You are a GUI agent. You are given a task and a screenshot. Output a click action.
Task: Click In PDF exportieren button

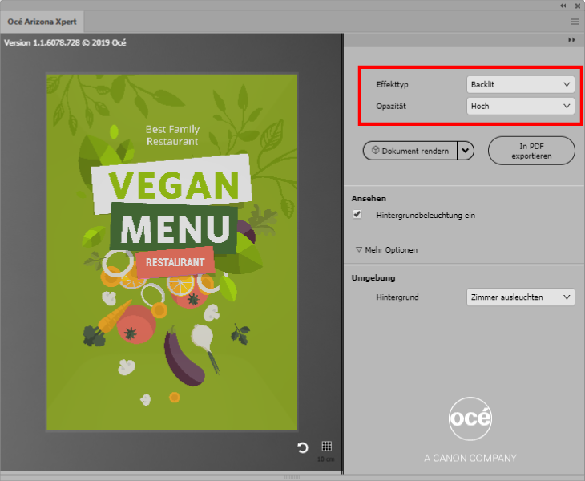(531, 151)
